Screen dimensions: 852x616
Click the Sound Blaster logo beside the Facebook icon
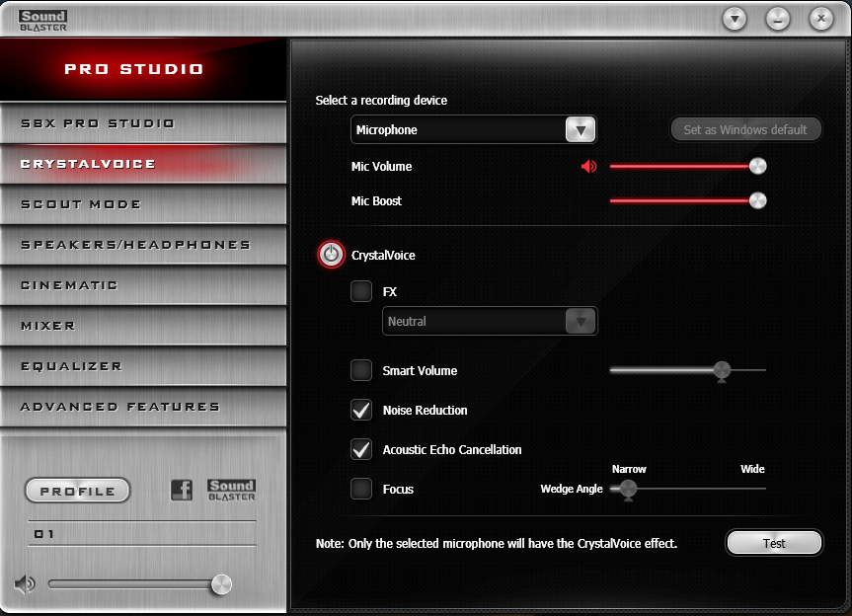point(231,490)
